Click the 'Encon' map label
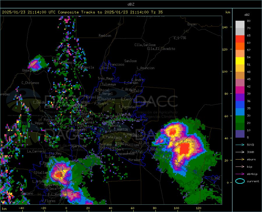 point(192,24)
